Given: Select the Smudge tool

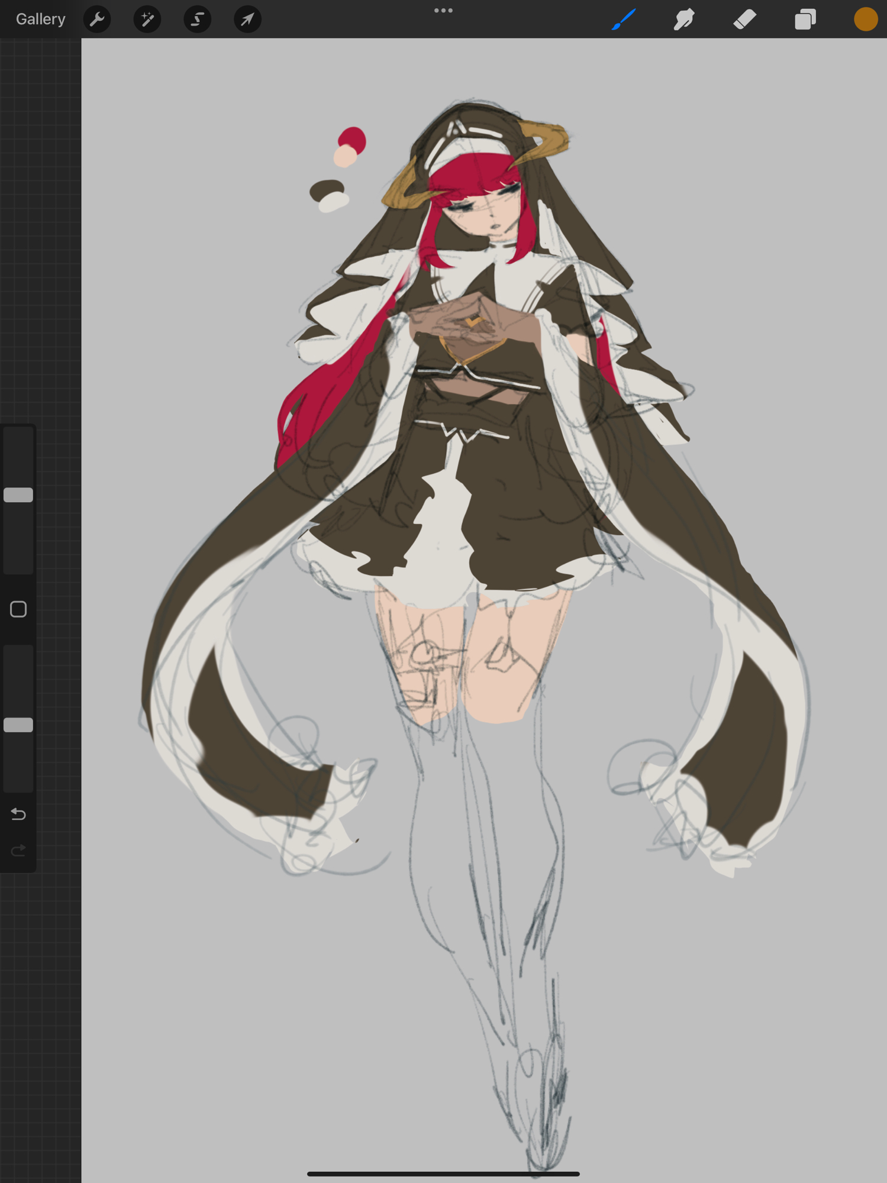Looking at the screenshot, I should [x=684, y=20].
